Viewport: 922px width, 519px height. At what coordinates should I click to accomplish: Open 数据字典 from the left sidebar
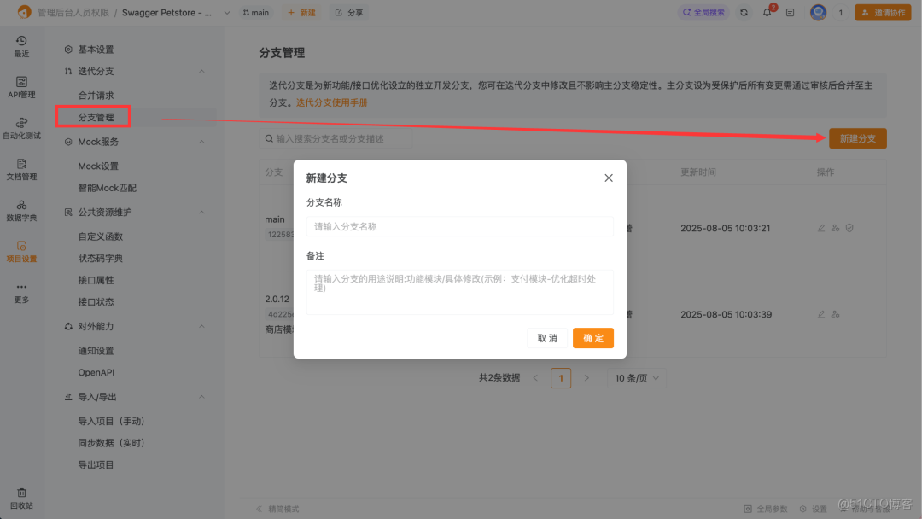tap(21, 211)
